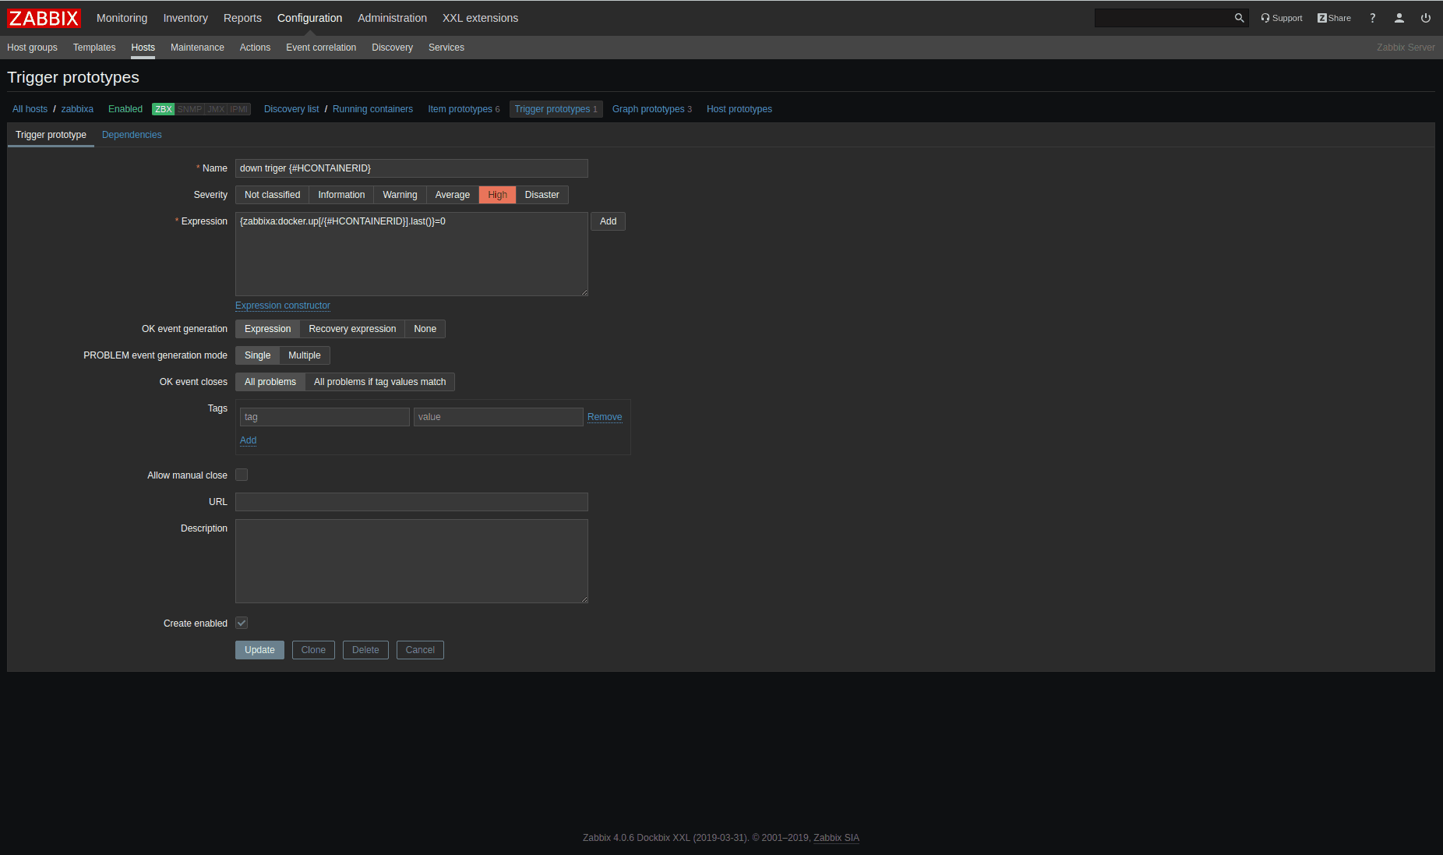Open Item prototypes link
1443x855 pixels.
coord(460,109)
